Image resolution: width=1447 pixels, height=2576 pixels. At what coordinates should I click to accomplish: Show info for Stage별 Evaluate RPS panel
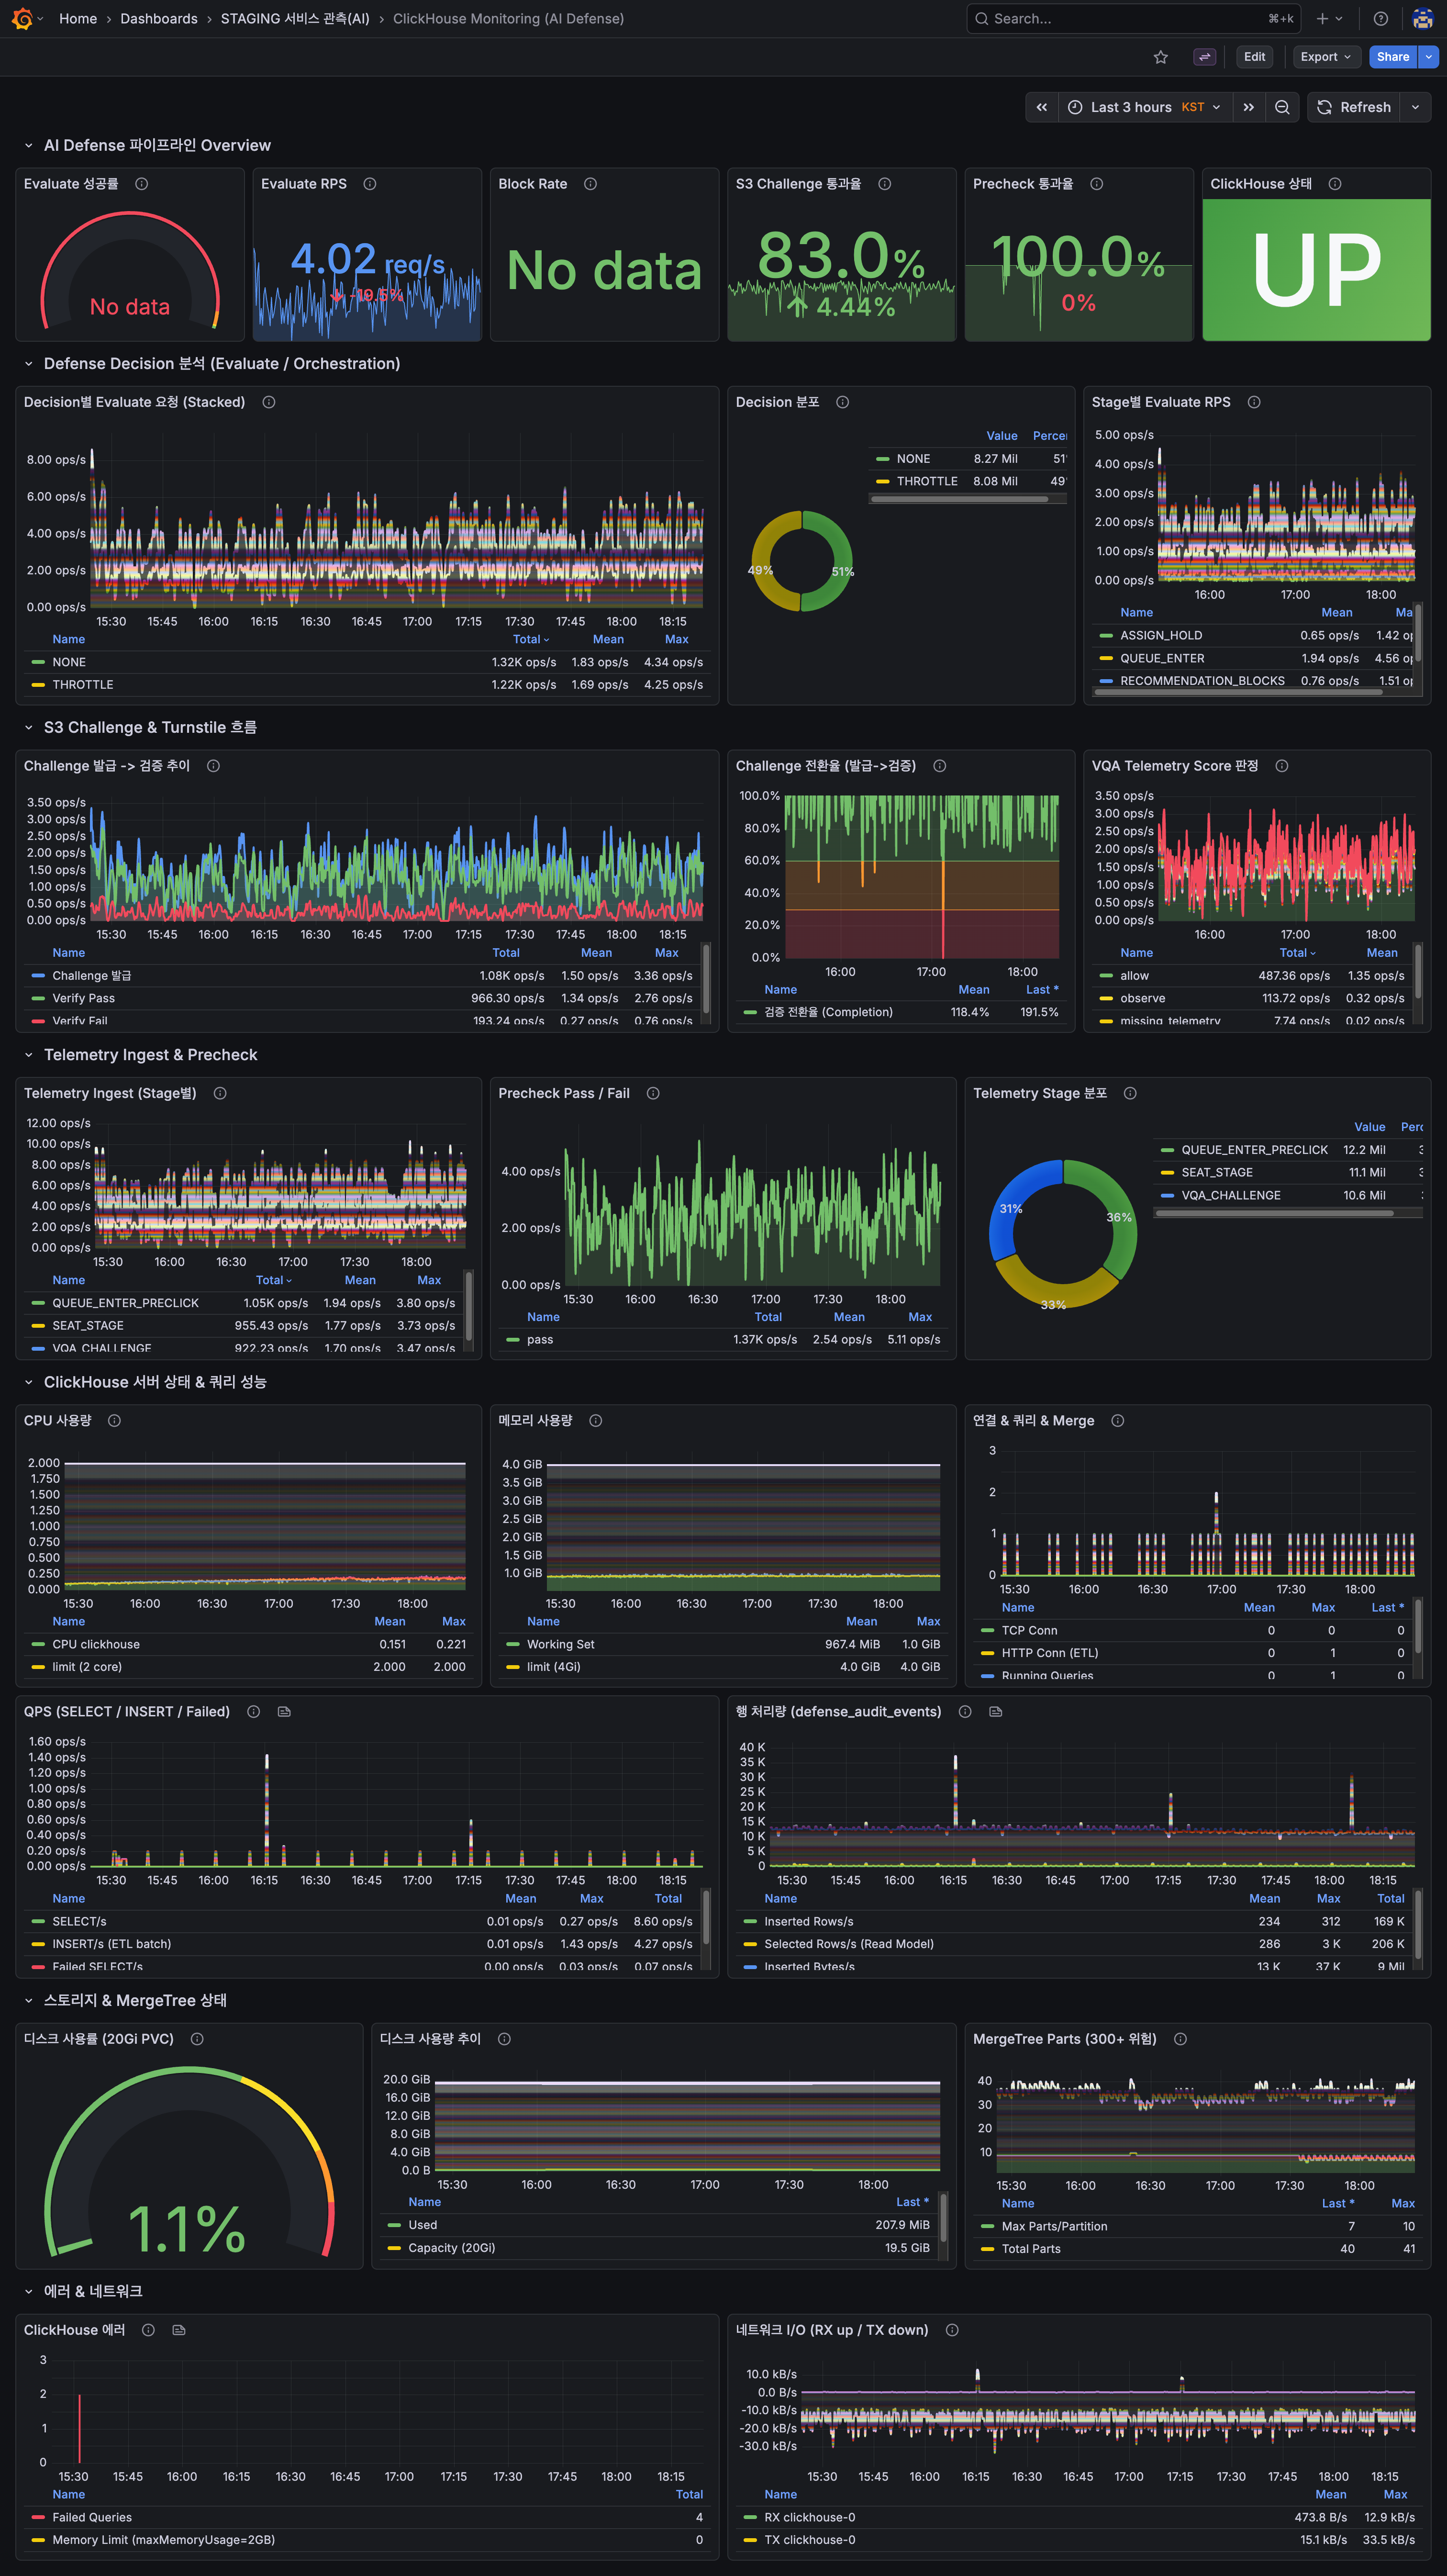tap(1254, 402)
